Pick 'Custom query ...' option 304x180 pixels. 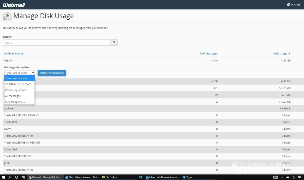(15, 102)
